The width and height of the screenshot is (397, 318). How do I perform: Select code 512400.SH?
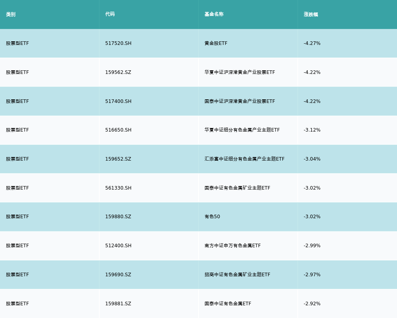(x=118, y=246)
